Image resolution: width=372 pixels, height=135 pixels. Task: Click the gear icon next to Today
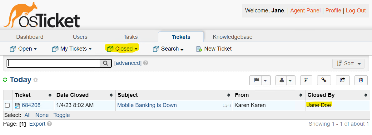36,80
